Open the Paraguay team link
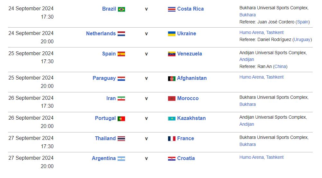The height and width of the screenshot is (178, 322). 104,78
